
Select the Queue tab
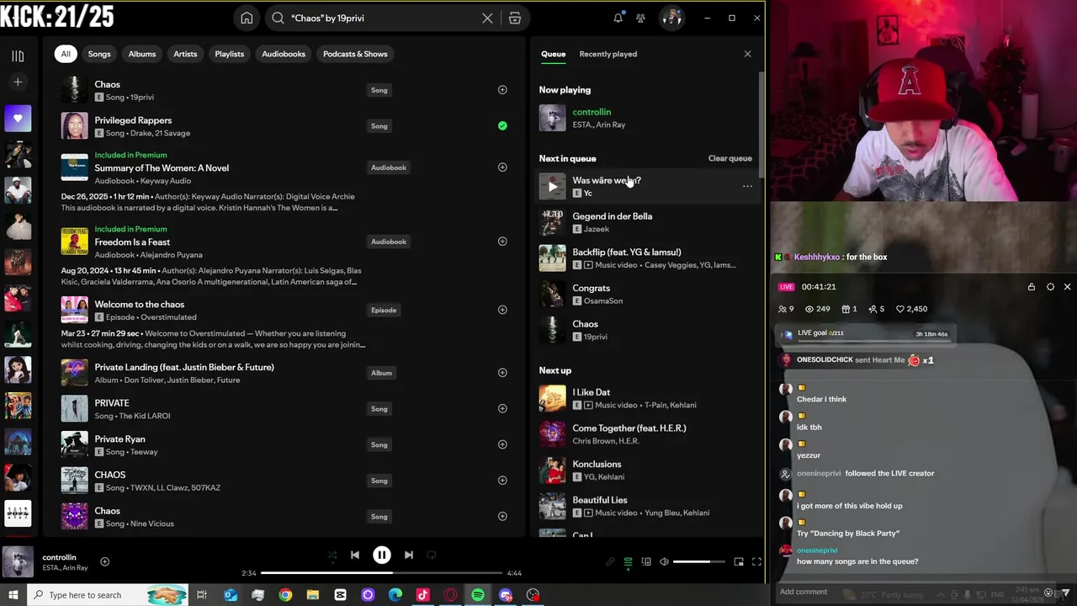click(x=553, y=54)
